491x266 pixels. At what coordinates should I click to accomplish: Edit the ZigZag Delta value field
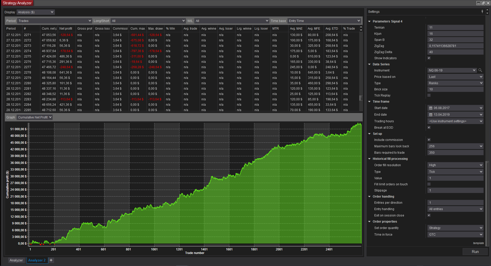tap(456, 52)
